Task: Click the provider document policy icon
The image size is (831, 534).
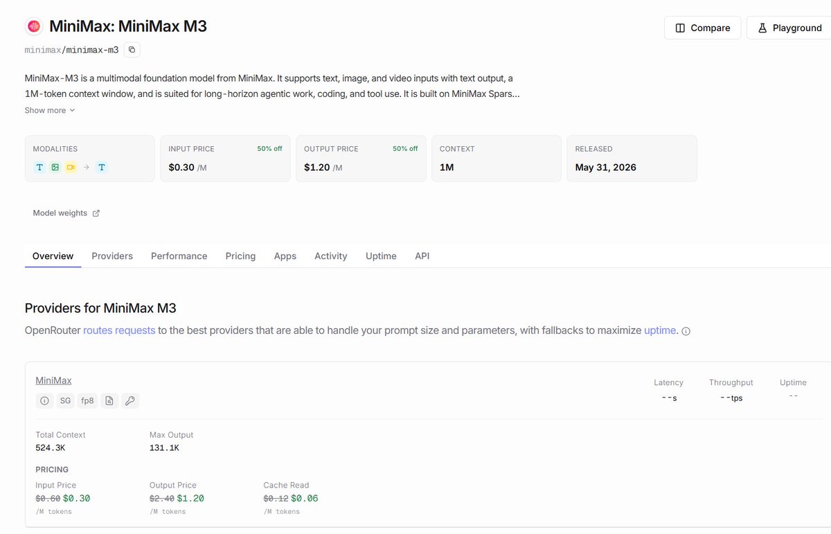Action: [x=109, y=400]
